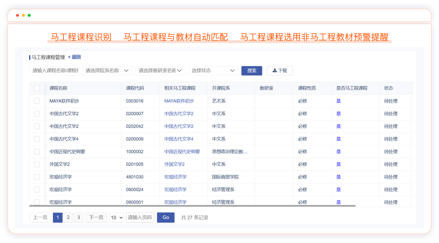The width and height of the screenshot is (439, 243).
Task: Jump to page 3 in pagination
Action: click(x=78, y=217)
